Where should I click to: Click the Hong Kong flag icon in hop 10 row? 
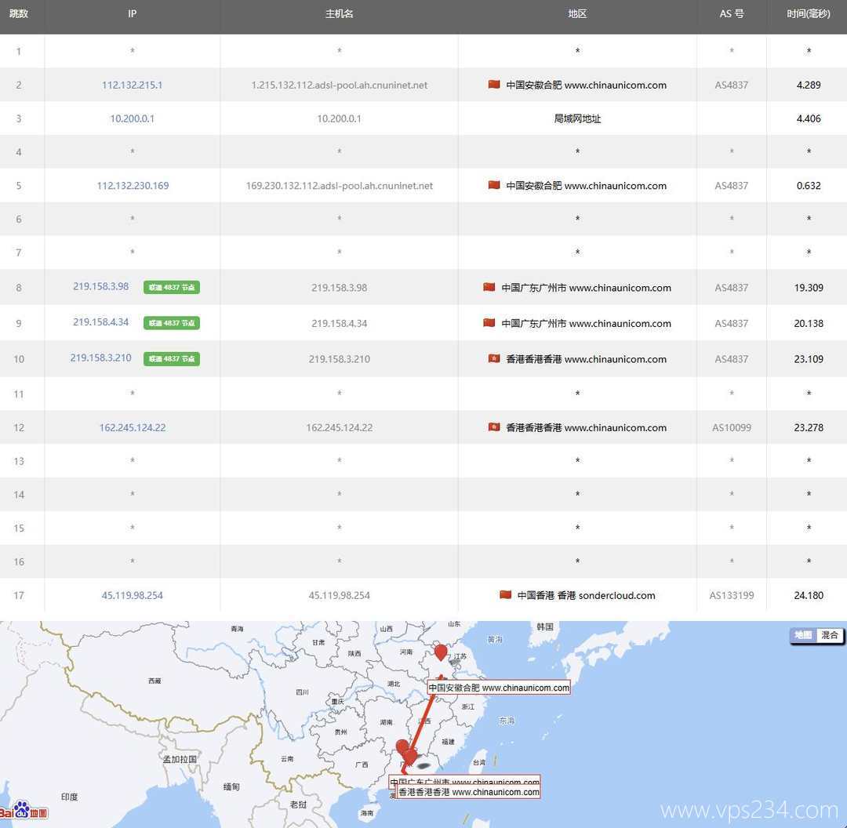pos(494,359)
